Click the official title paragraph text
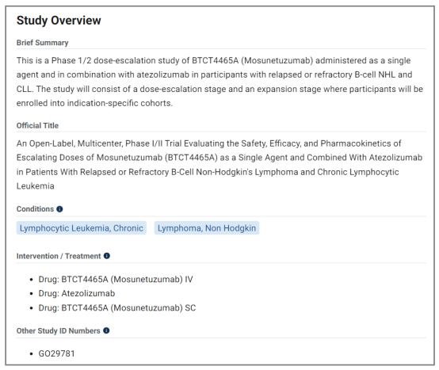This screenshot has width=439, height=370. click(x=219, y=165)
